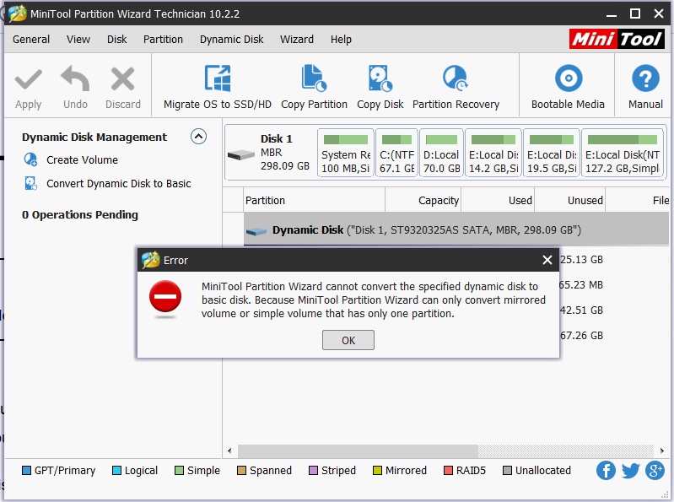
Task: Click the GPT/Primary legend swatch
Action: 26,471
